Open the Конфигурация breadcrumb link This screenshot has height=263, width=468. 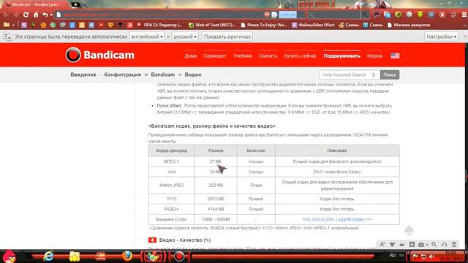click(122, 75)
